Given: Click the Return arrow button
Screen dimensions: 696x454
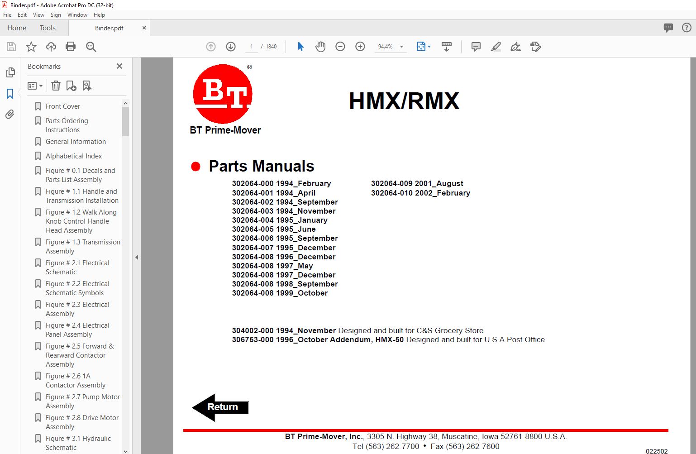Looking at the screenshot, I should 220,407.
